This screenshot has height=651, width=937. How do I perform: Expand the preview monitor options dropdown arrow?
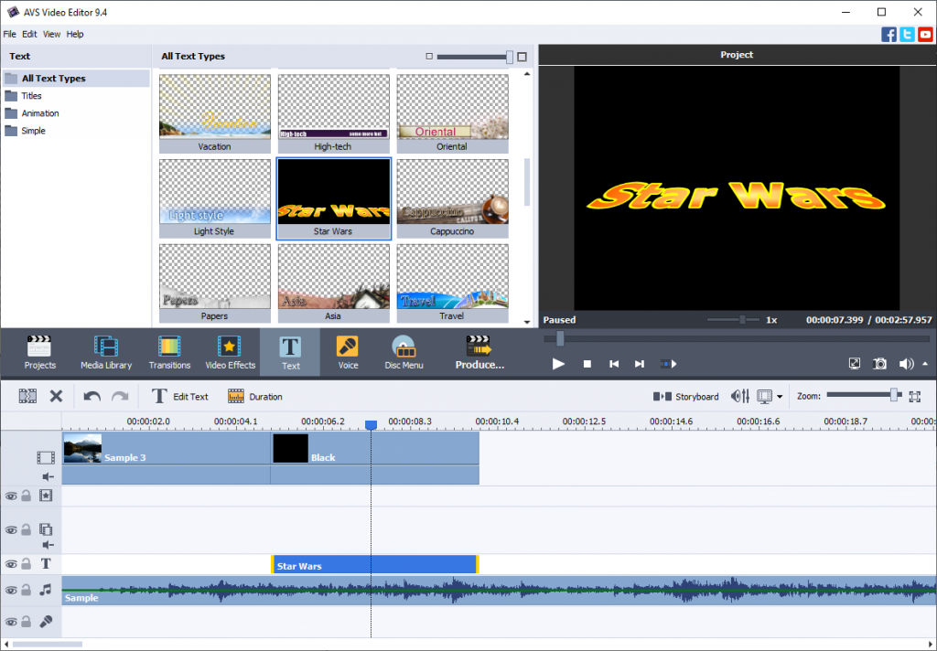[x=780, y=397]
